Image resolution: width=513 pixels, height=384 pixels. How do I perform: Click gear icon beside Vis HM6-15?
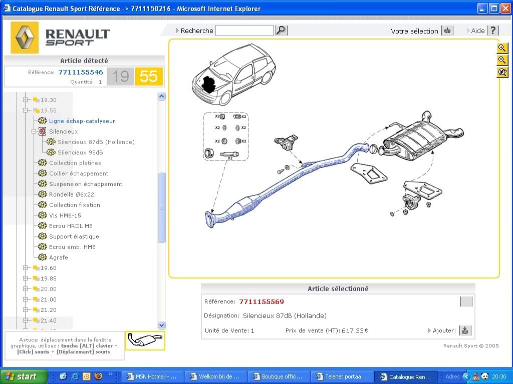(42, 215)
